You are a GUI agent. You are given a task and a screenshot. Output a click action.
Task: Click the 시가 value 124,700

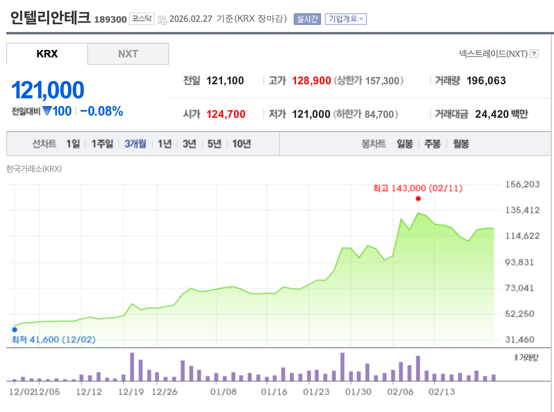226,114
